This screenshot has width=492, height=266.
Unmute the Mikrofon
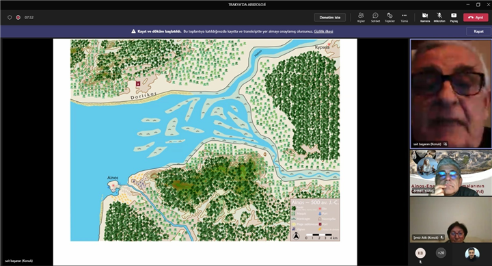pos(439,17)
